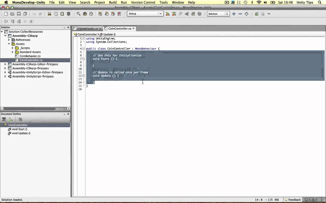This screenshot has height=203, width=326.
Task: Click the right arrow of Solution pad scrollbar
Action: click(x=68, y=109)
